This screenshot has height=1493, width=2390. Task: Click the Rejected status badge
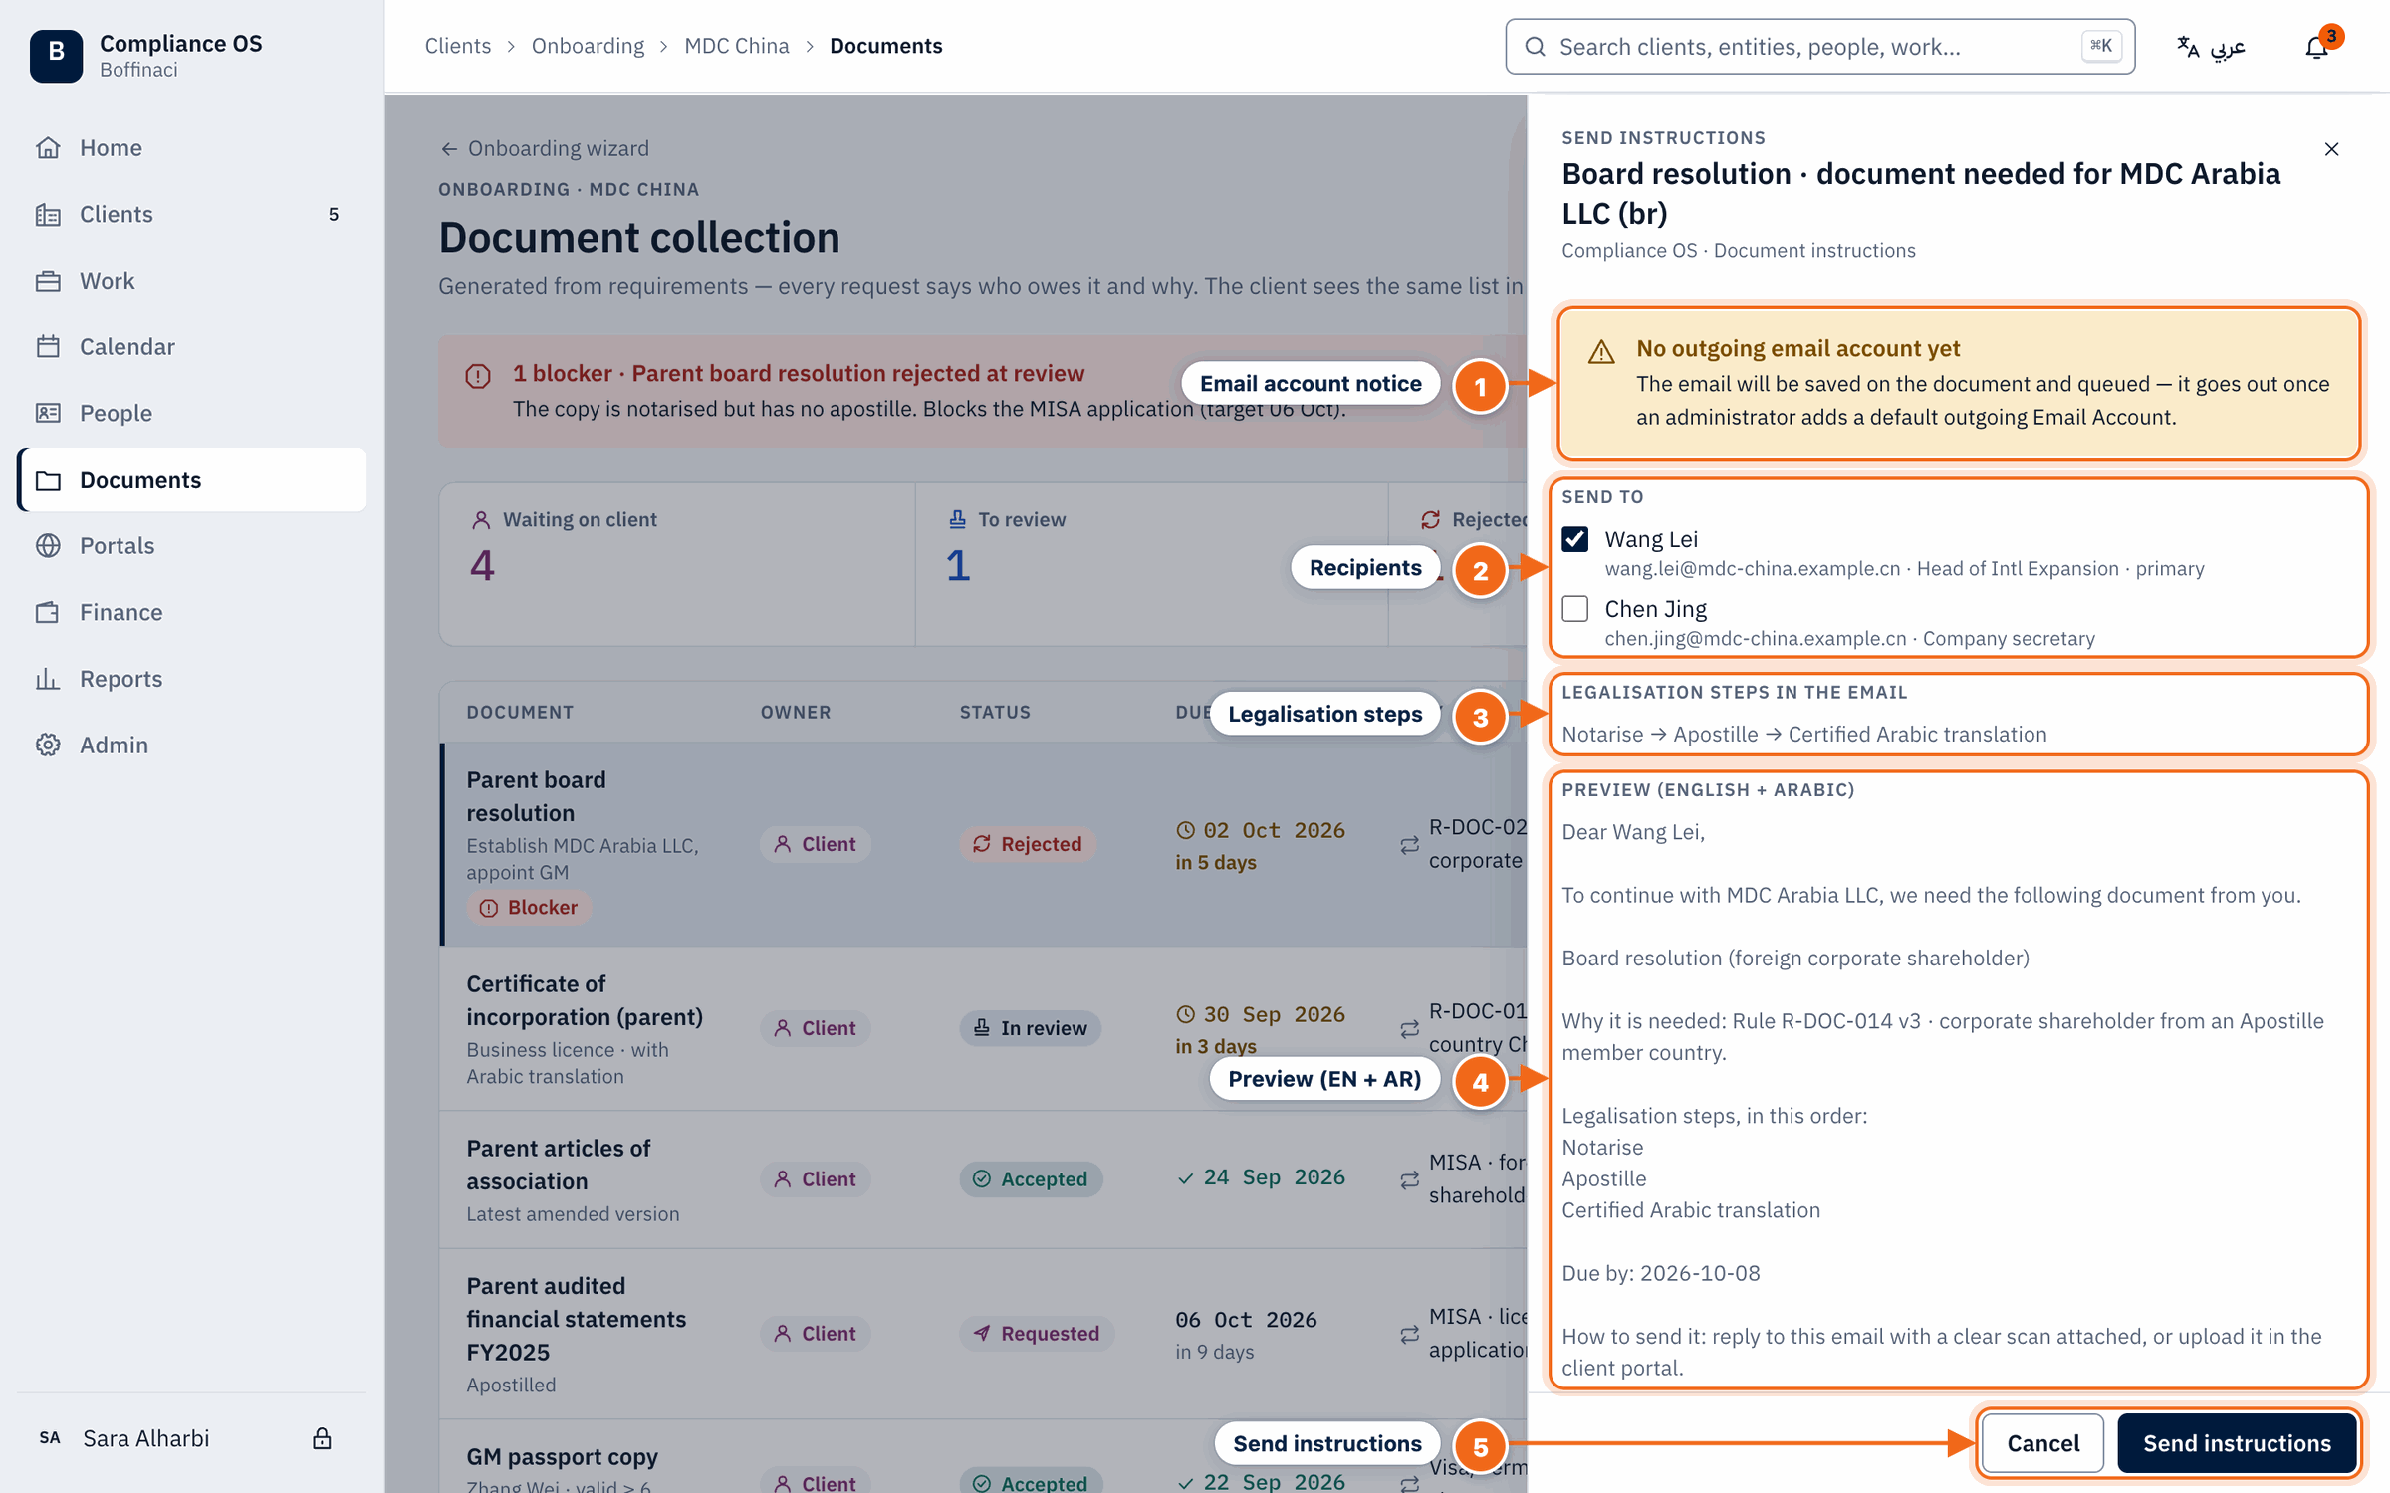point(1027,844)
